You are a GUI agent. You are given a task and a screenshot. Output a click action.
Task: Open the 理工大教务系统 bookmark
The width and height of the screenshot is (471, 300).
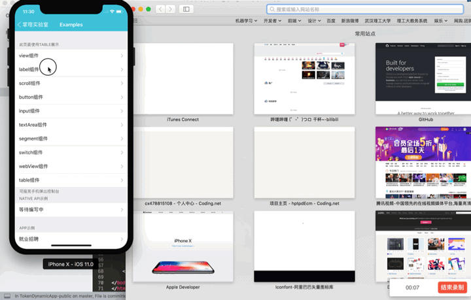412,21
